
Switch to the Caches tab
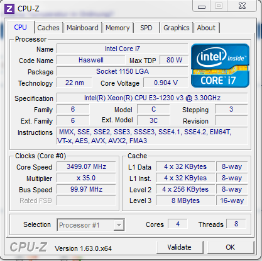click(x=48, y=28)
